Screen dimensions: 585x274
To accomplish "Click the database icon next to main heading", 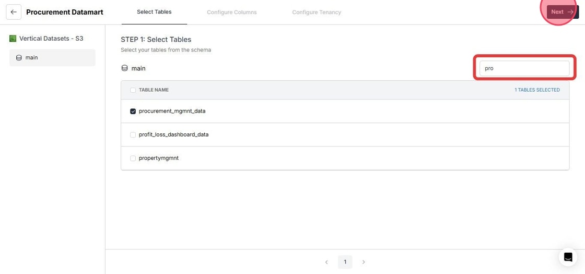I will click(125, 69).
